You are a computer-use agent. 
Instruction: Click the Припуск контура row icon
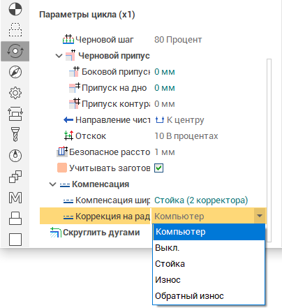click(75, 104)
